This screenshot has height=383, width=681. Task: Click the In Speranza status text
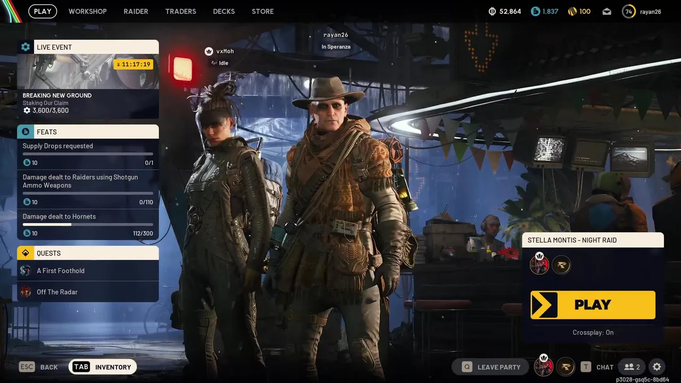point(336,47)
